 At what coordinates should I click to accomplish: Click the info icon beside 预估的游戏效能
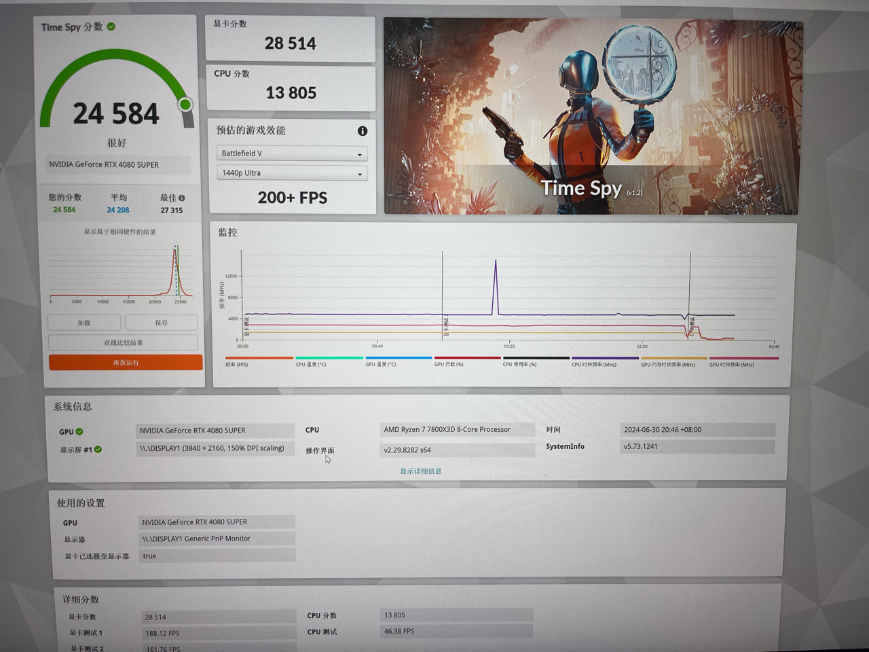(x=362, y=131)
